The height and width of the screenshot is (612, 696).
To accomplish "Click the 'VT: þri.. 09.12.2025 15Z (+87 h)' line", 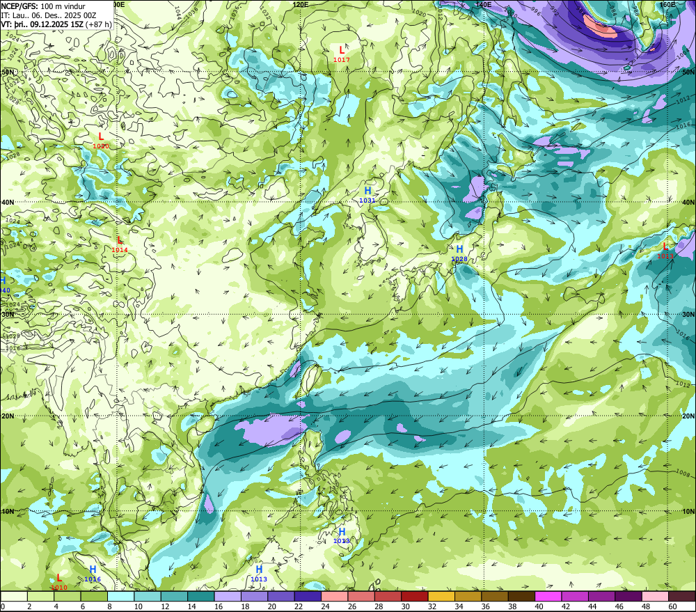I will [x=56, y=24].
